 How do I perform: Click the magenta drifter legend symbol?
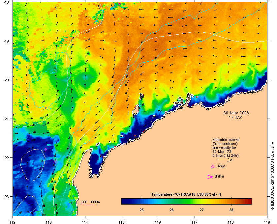[x=210, y=177]
